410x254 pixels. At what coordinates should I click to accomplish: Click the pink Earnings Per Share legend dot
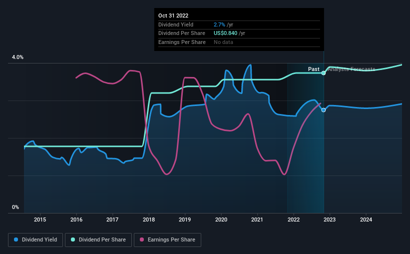142,239
